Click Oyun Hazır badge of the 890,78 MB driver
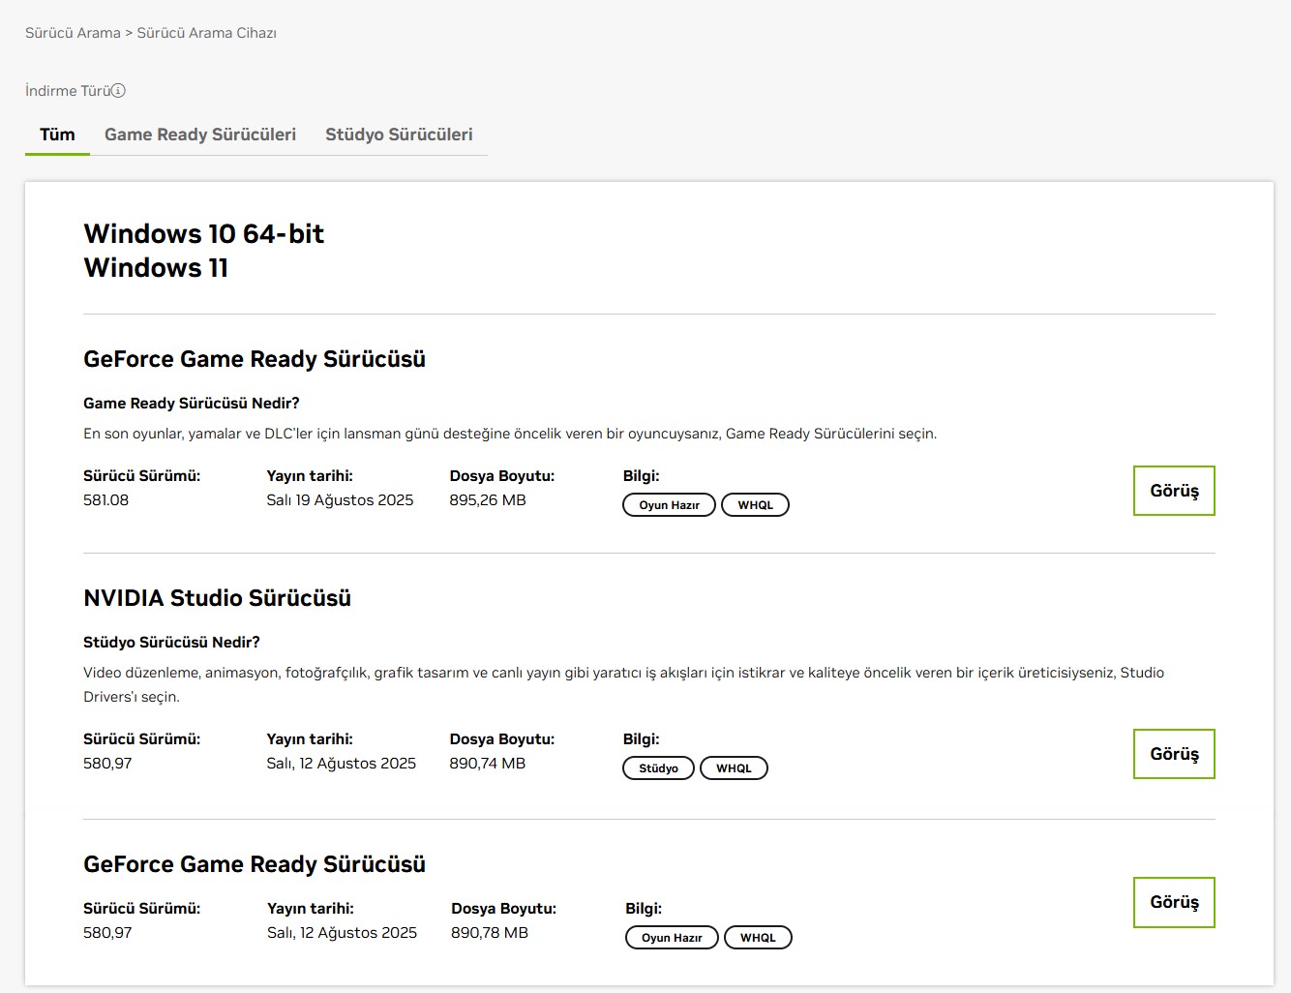Screen dimensions: 1291x993 [672, 938]
